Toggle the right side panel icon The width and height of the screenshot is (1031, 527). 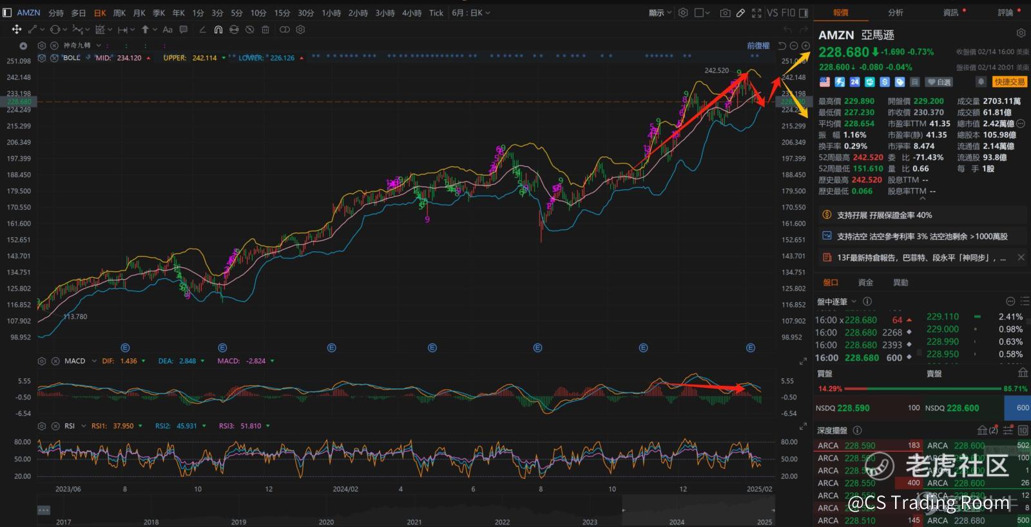(x=804, y=12)
